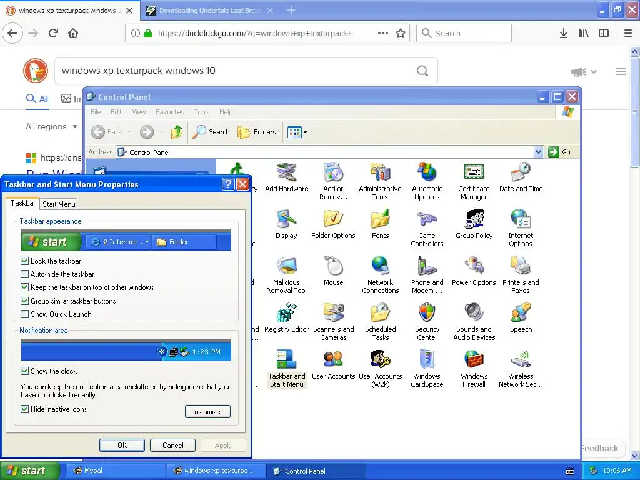Open the Network Connections icon
The height and width of the screenshot is (480, 640).
point(381,275)
